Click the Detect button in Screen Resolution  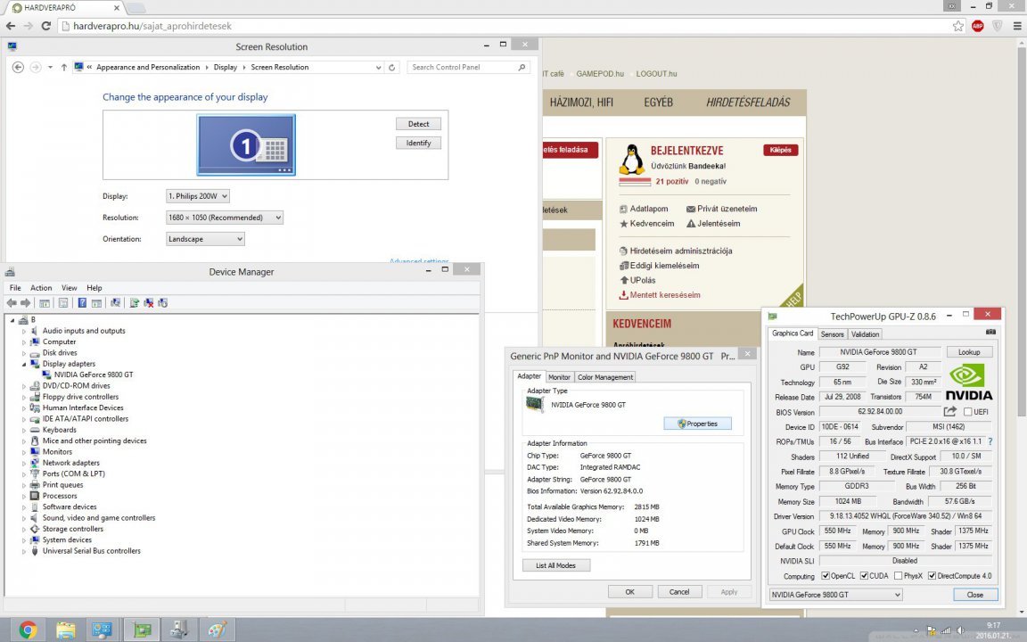click(418, 124)
